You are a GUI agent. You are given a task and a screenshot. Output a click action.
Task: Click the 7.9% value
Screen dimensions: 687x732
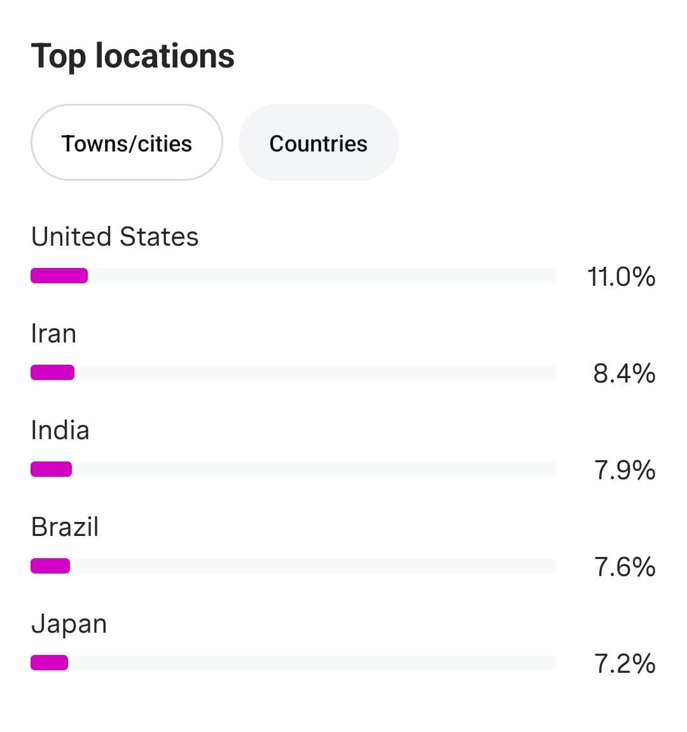pyautogui.click(x=625, y=470)
